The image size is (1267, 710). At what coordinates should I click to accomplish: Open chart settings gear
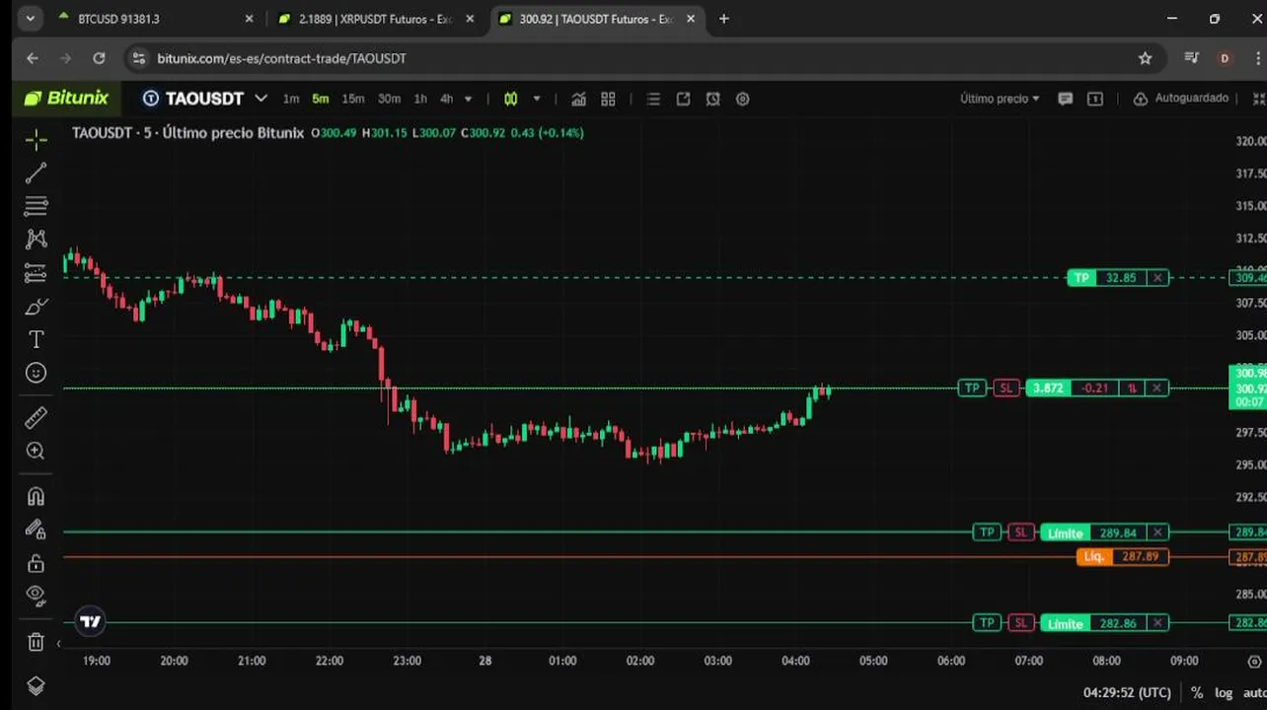pos(743,99)
